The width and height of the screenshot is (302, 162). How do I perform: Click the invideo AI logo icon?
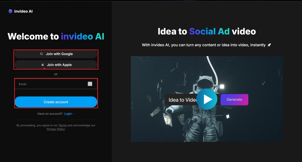pos(10,11)
